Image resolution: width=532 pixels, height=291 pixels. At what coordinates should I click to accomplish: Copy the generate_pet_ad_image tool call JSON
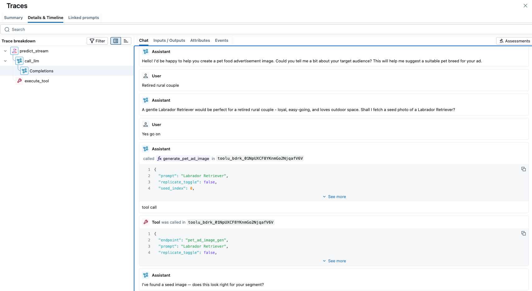(x=523, y=169)
